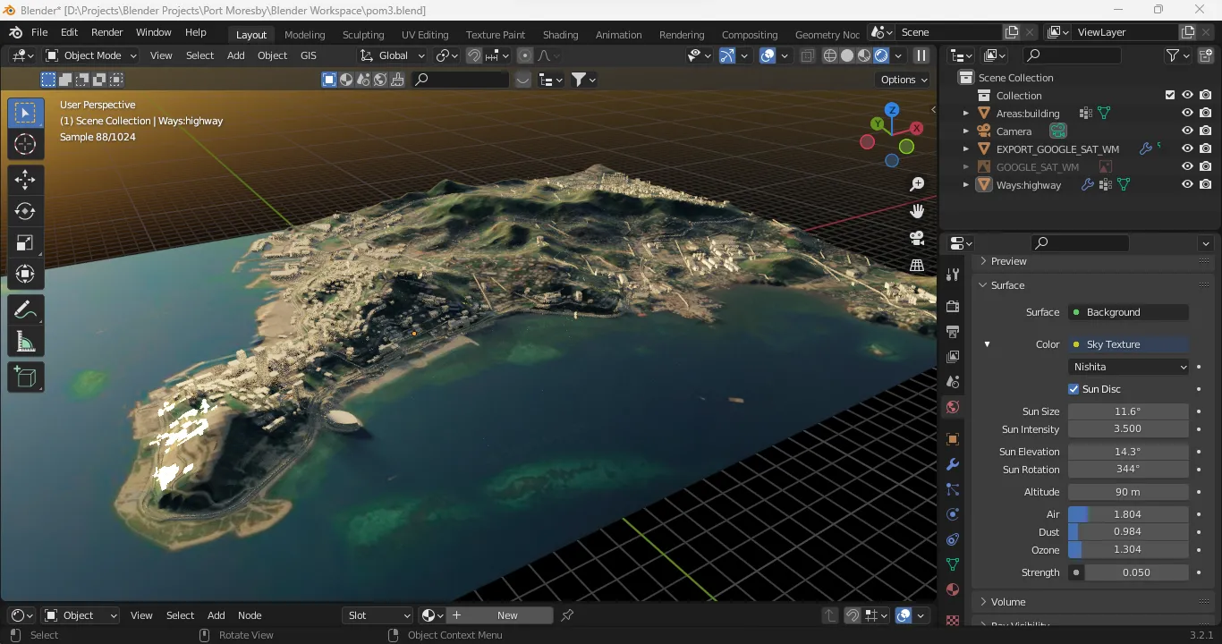This screenshot has width=1222, height=644.
Task: Enable the snapping magnet
Action: click(472, 55)
